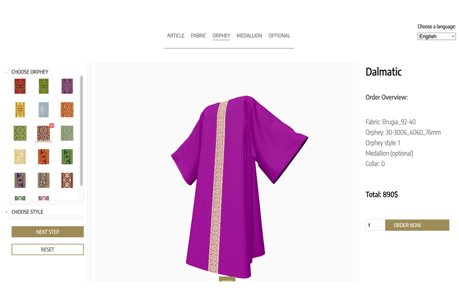Pick the teal blue and gold orphrey swatch
459x306 pixels.
coord(67,133)
